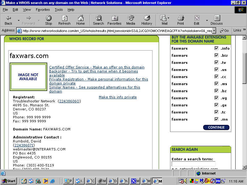
Task: Click the Image Not Available thumbnail
Action: pyautogui.click(x=28, y=77)
